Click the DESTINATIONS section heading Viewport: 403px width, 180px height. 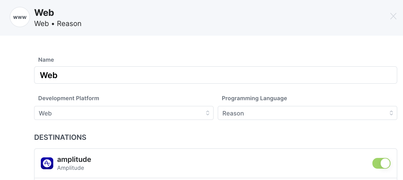coord(60,138)
